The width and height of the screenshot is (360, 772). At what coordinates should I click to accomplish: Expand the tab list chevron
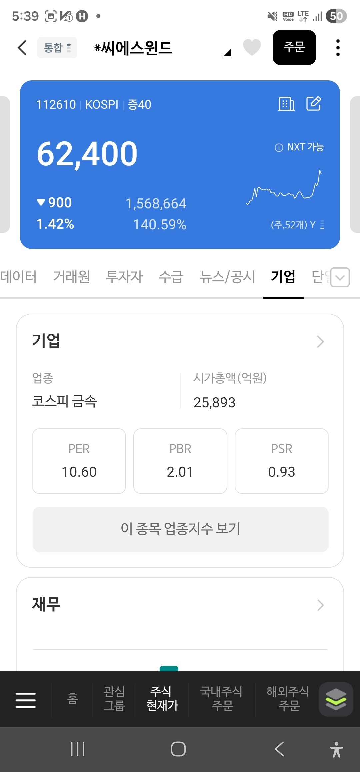point(340,277)
